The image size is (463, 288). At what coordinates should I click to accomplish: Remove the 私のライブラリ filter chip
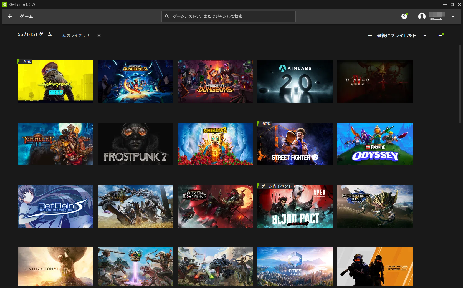(99, 36)
